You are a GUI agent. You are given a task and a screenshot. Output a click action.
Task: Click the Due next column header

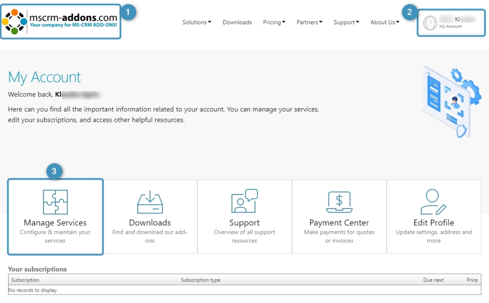tap(433, 280)
